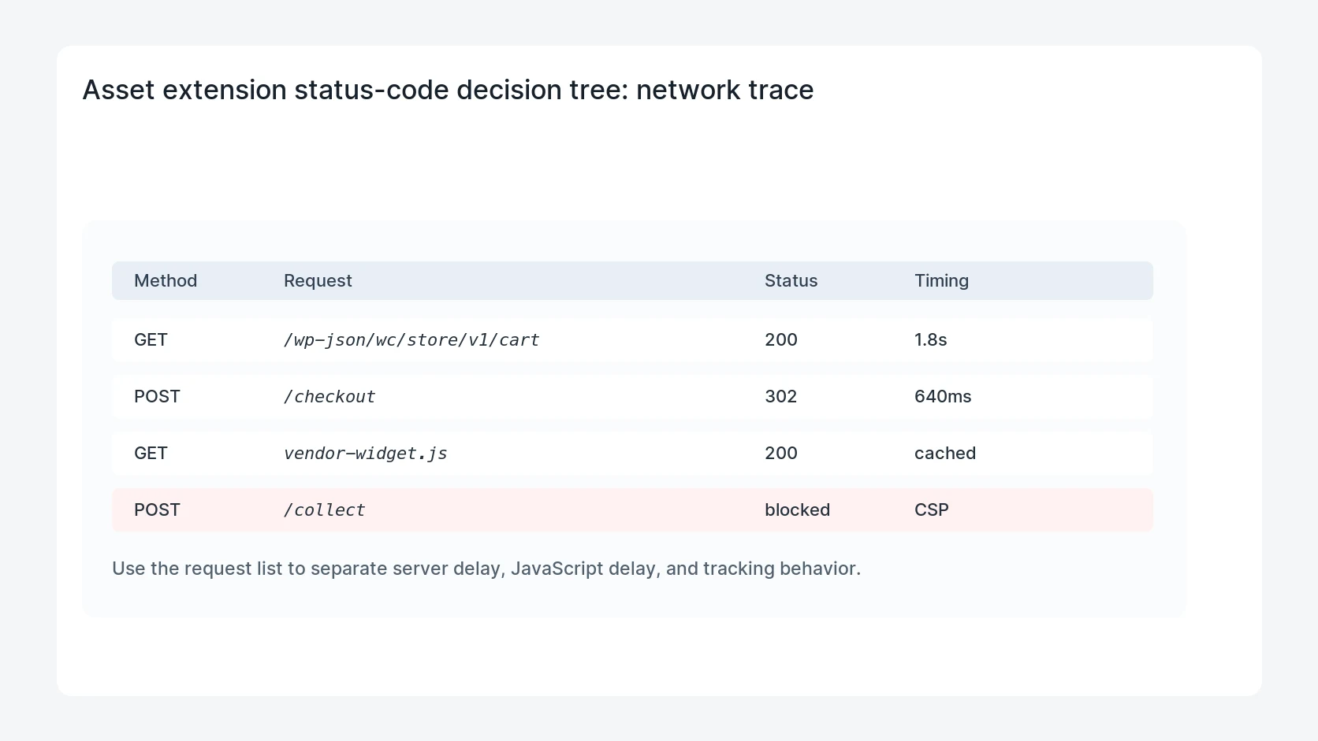Select the /wp-json/wc/store/v1/cart request
Image resolution: width=1318 pixels, height=741 pixels.
point(411,340)
